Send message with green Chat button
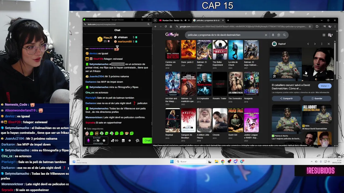344x193 pixels. 147,140
